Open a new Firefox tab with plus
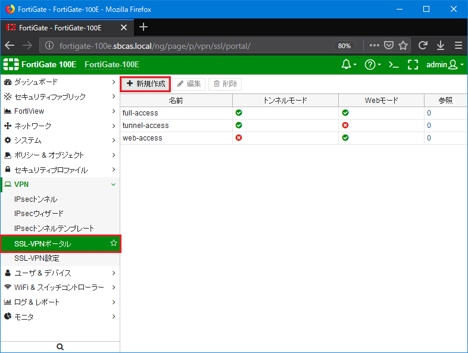 pyautogui.click(x=143, y=27)
